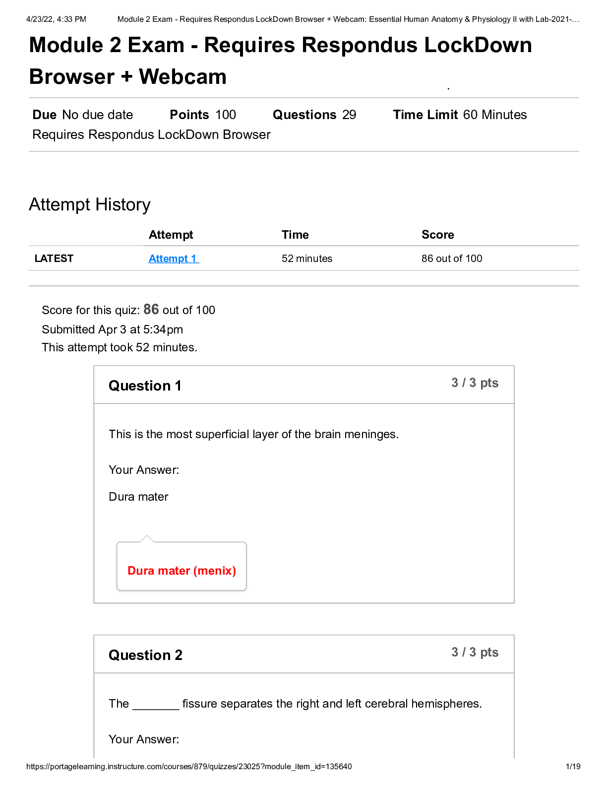Click the 3 / 3 pts score for Question 1
The width and height of the screenshot is (607, 786).
pos(475,383)
